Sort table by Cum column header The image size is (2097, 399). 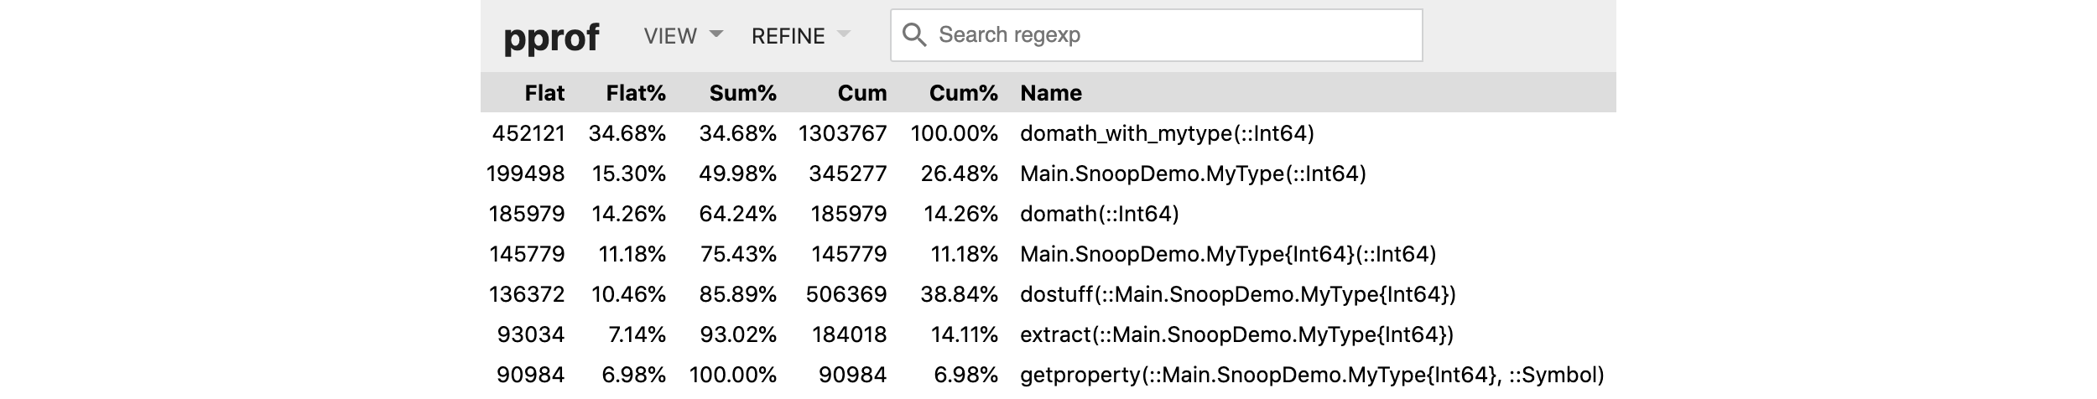click(861, 93)
